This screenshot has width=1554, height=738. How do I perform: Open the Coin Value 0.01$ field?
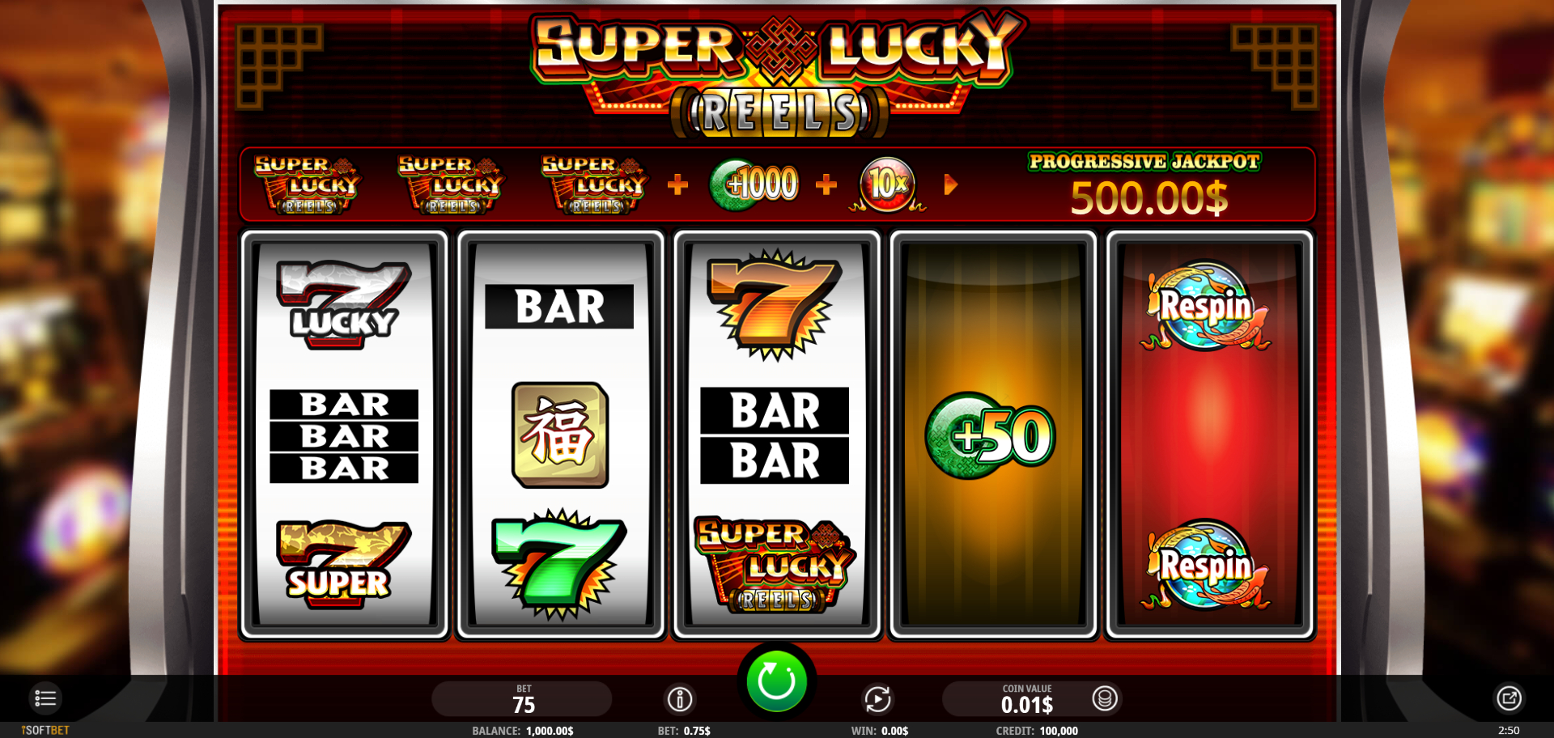[x=1026, y=698]
